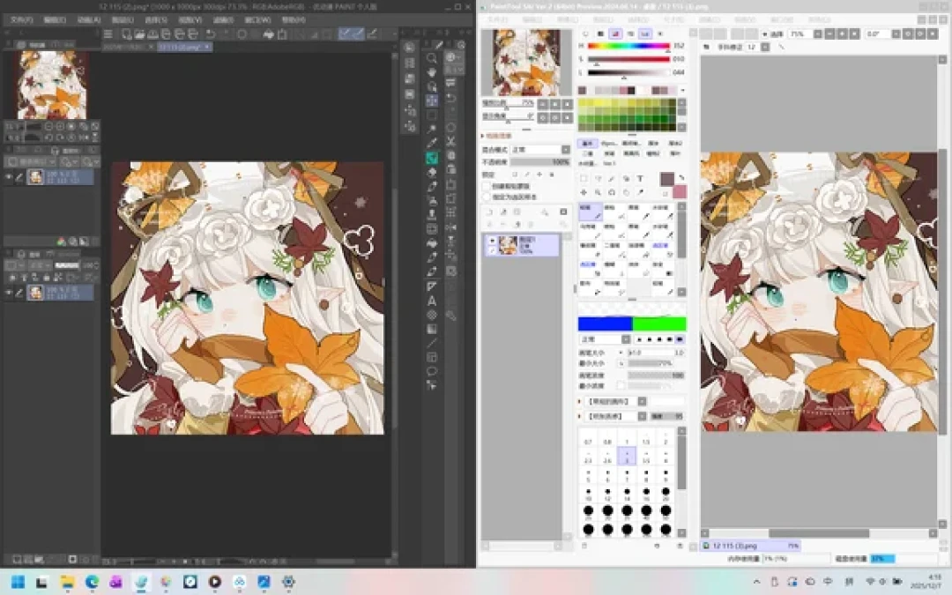Expand the swatch history dropdown arrow
The width and height of the screenshot is (952, 595).
682,91
